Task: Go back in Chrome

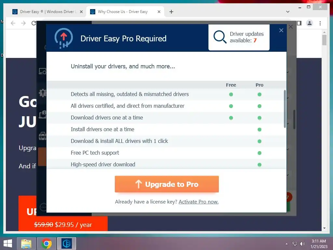Action: click(13, 23)
